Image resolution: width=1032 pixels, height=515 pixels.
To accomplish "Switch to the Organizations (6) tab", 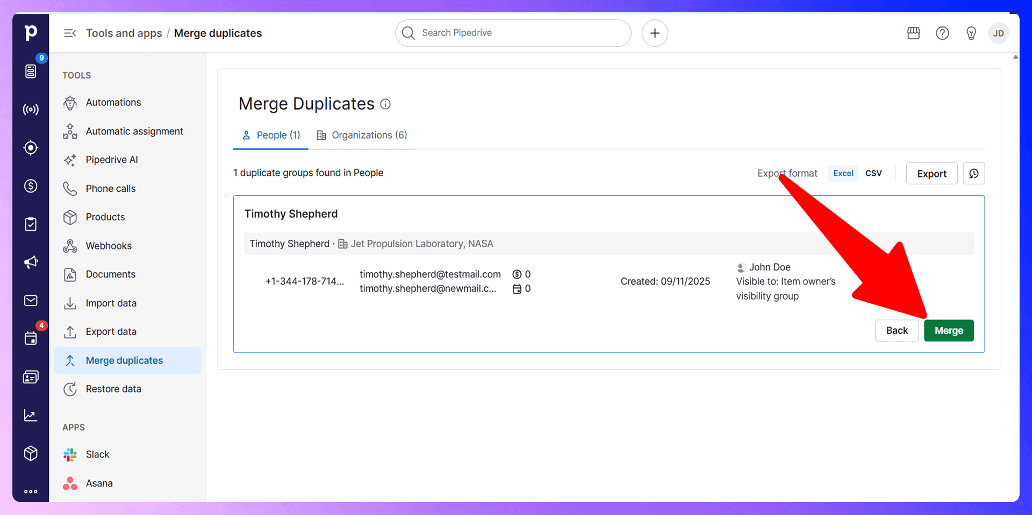I will (x=362, y=135).
